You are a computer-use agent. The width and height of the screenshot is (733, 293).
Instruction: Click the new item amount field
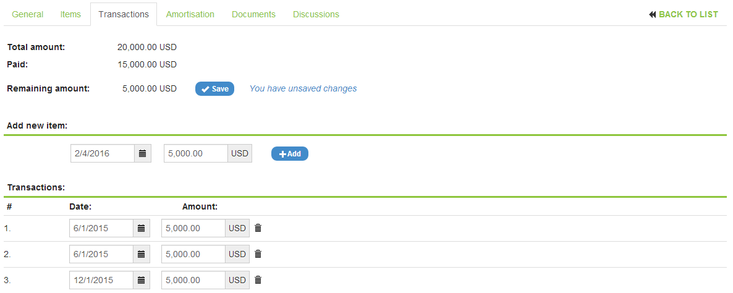pyautogui.click(x=195, y=154)
